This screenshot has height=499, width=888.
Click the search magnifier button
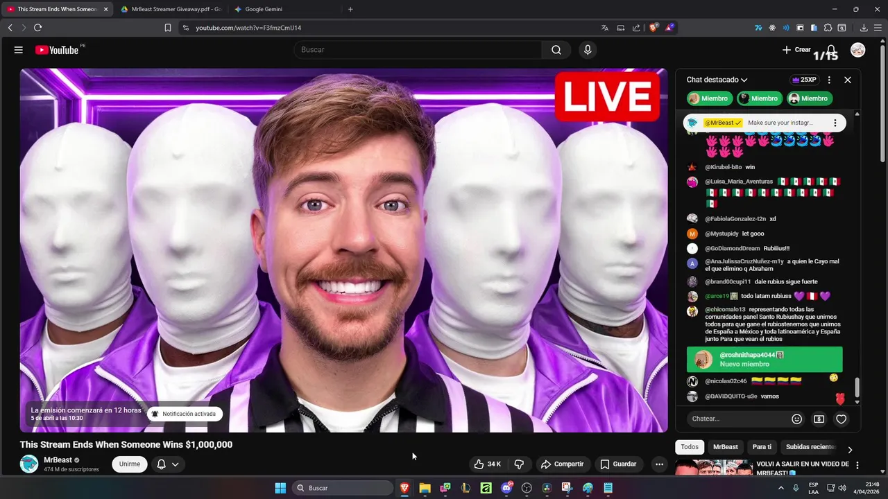[556, 50]
